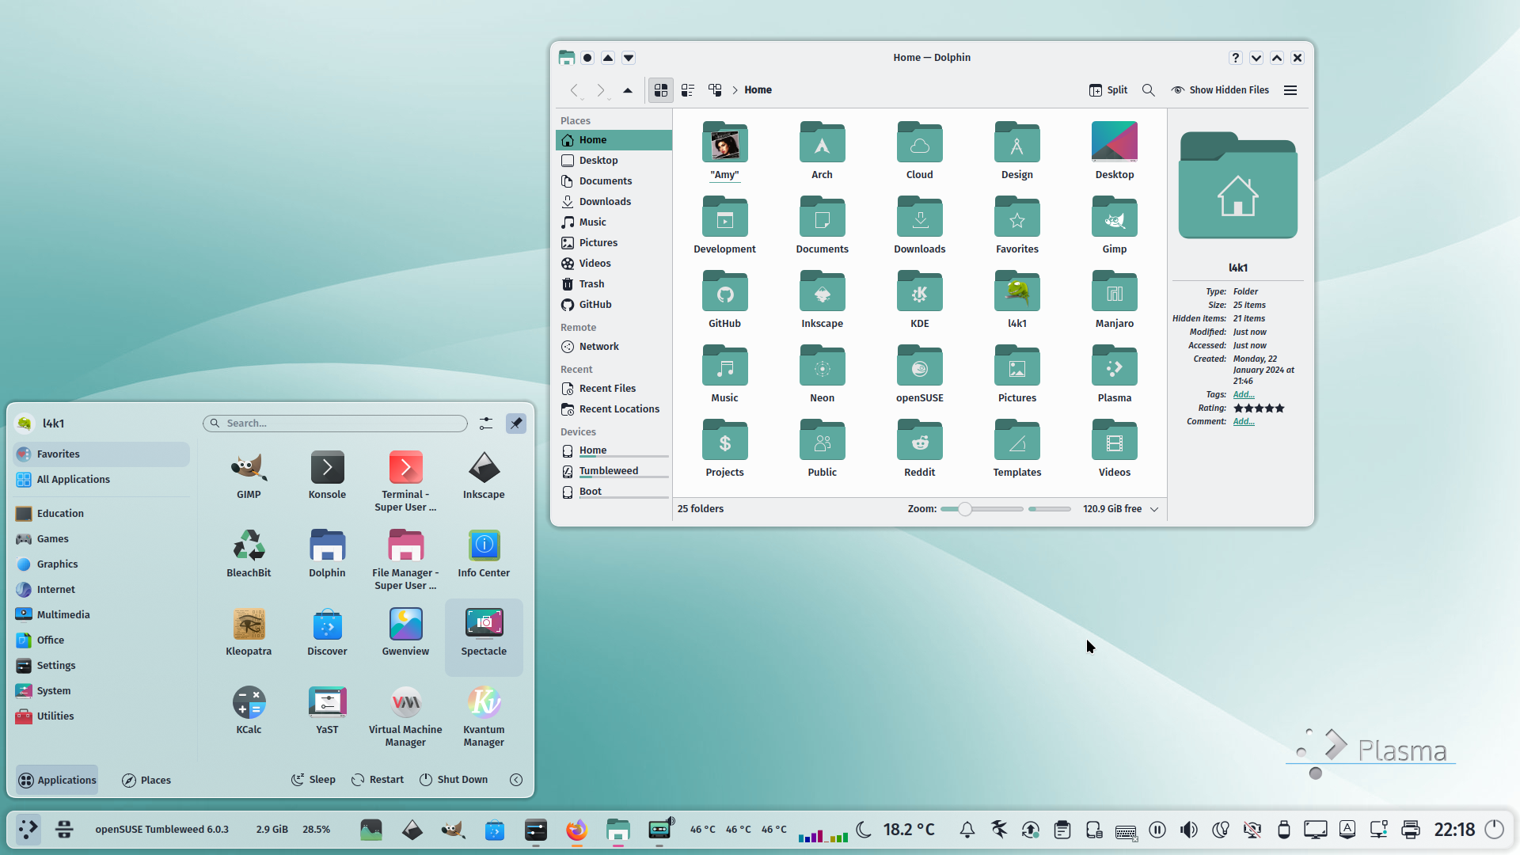Toggle Dolphin on-all-desktops title bar button
Screen dimensions: 1520x855
tap(587, 58)
